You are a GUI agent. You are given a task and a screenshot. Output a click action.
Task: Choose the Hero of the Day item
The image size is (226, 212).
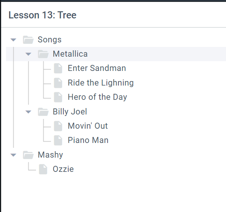pyautogui.click(x=97, y=97)
